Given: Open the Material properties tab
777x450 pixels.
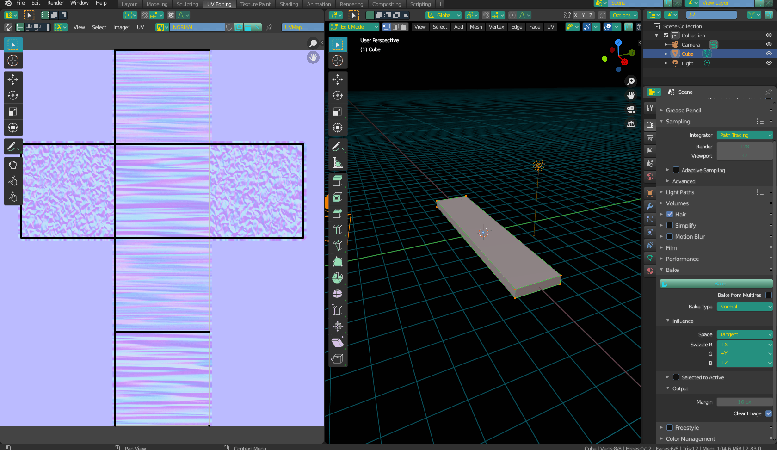Looking at the screenshot, I should [649, 271].
